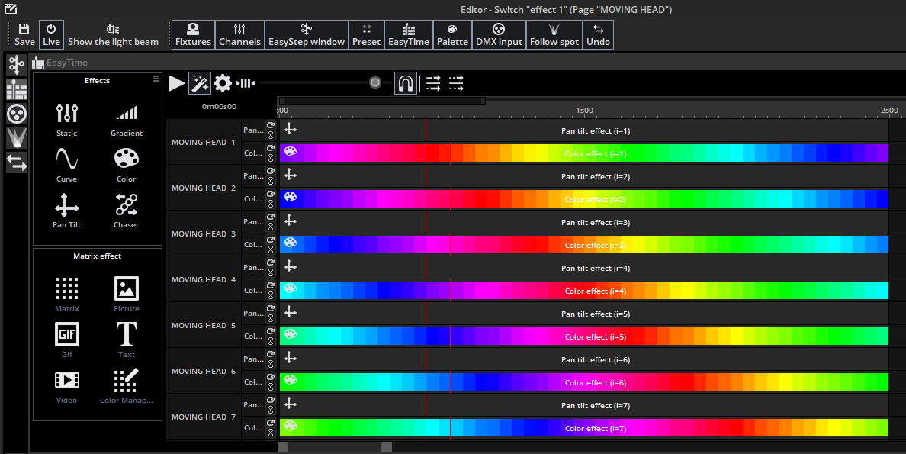Open the Effects panel menu

pyautogui.click(x=156, y=78)
